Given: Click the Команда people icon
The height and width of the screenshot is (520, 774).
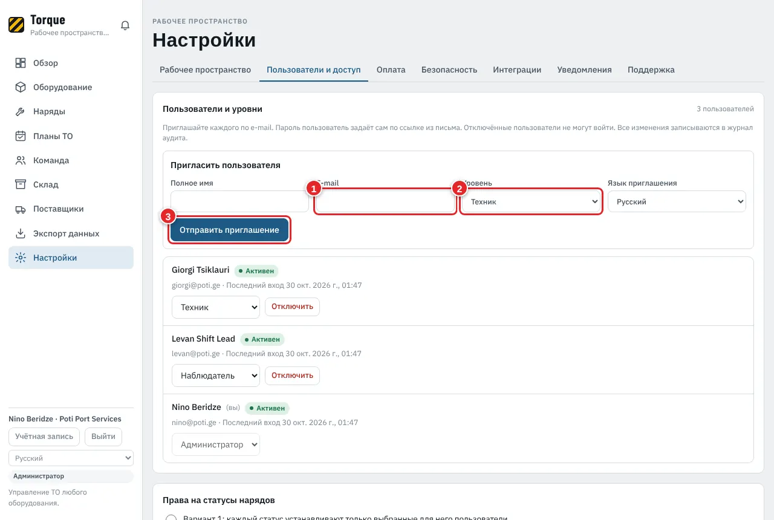Looking at the screenshot, I should 21,160.
